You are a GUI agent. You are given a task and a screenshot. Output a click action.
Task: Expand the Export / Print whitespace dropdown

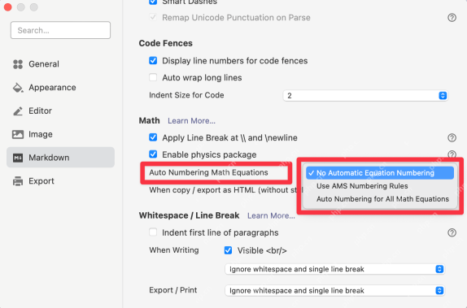[334, 290]
